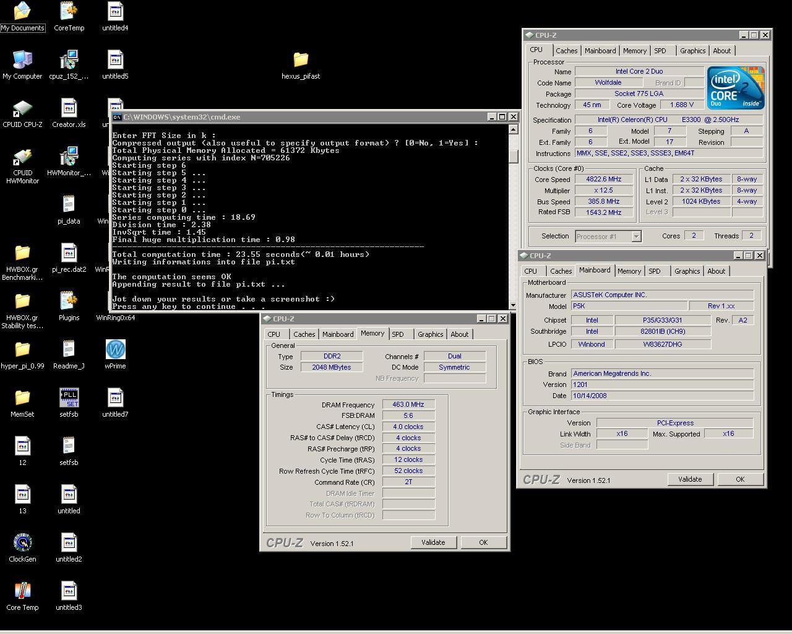Open the hyper_pi_0.99 folder
The height and width of the screenshot is (634, 792).
coord(22,355)
